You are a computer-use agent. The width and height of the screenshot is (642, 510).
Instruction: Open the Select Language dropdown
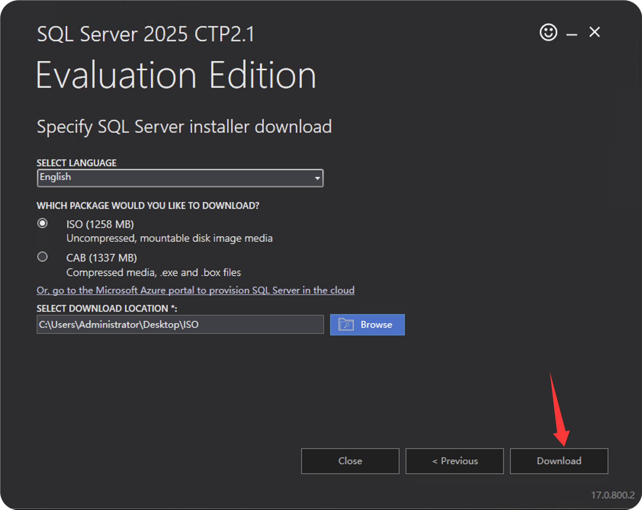(x=180, y=178)
